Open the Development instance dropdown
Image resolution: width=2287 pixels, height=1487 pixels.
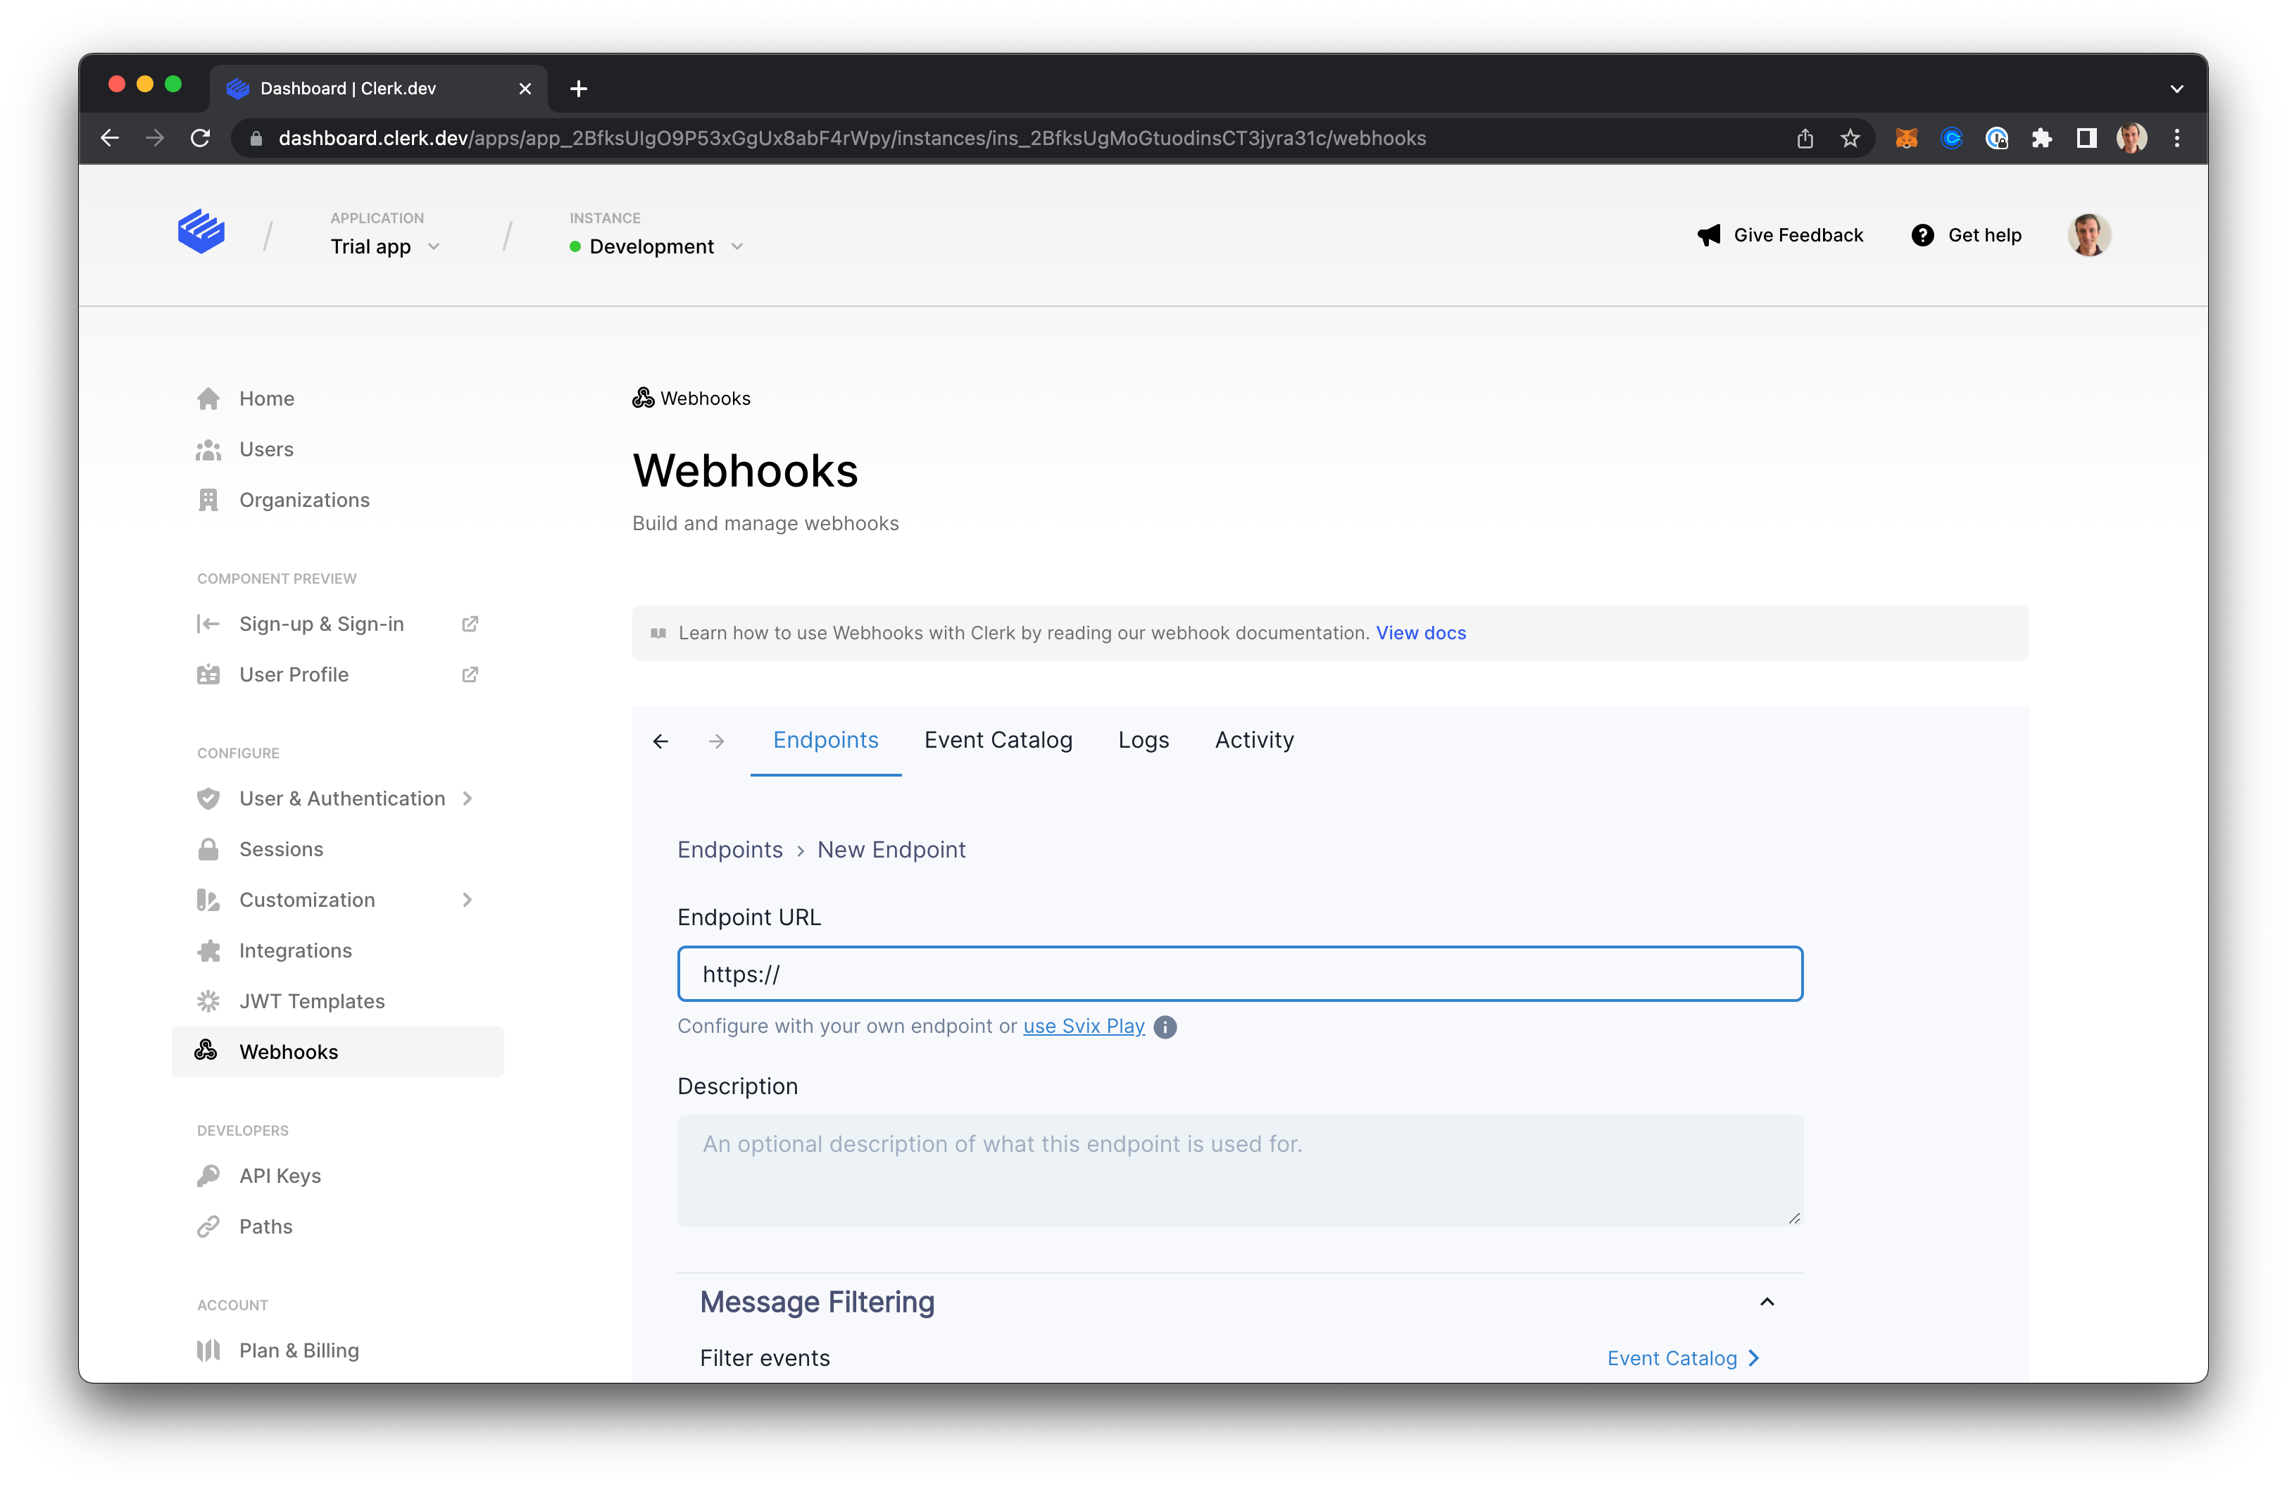point(656,247)
